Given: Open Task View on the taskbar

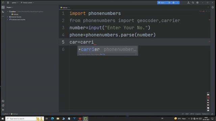Looking at the screenshot, I should (47, 119).
